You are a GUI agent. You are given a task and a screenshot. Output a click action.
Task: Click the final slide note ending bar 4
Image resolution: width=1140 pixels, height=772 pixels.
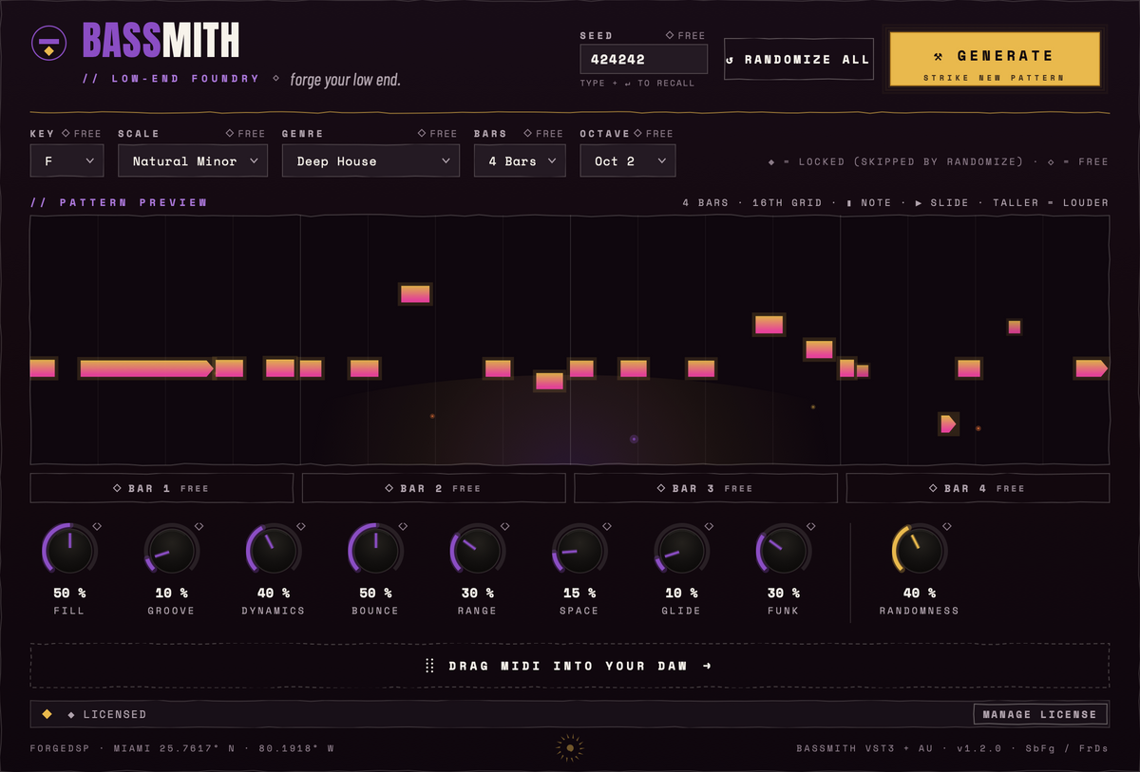[x=1091, y=368]
